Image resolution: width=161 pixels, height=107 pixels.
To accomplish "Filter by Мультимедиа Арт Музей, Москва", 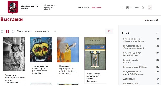I will (132, 54).
